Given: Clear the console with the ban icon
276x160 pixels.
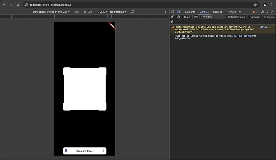Looking at the screenshot, I should click(178, 17).
